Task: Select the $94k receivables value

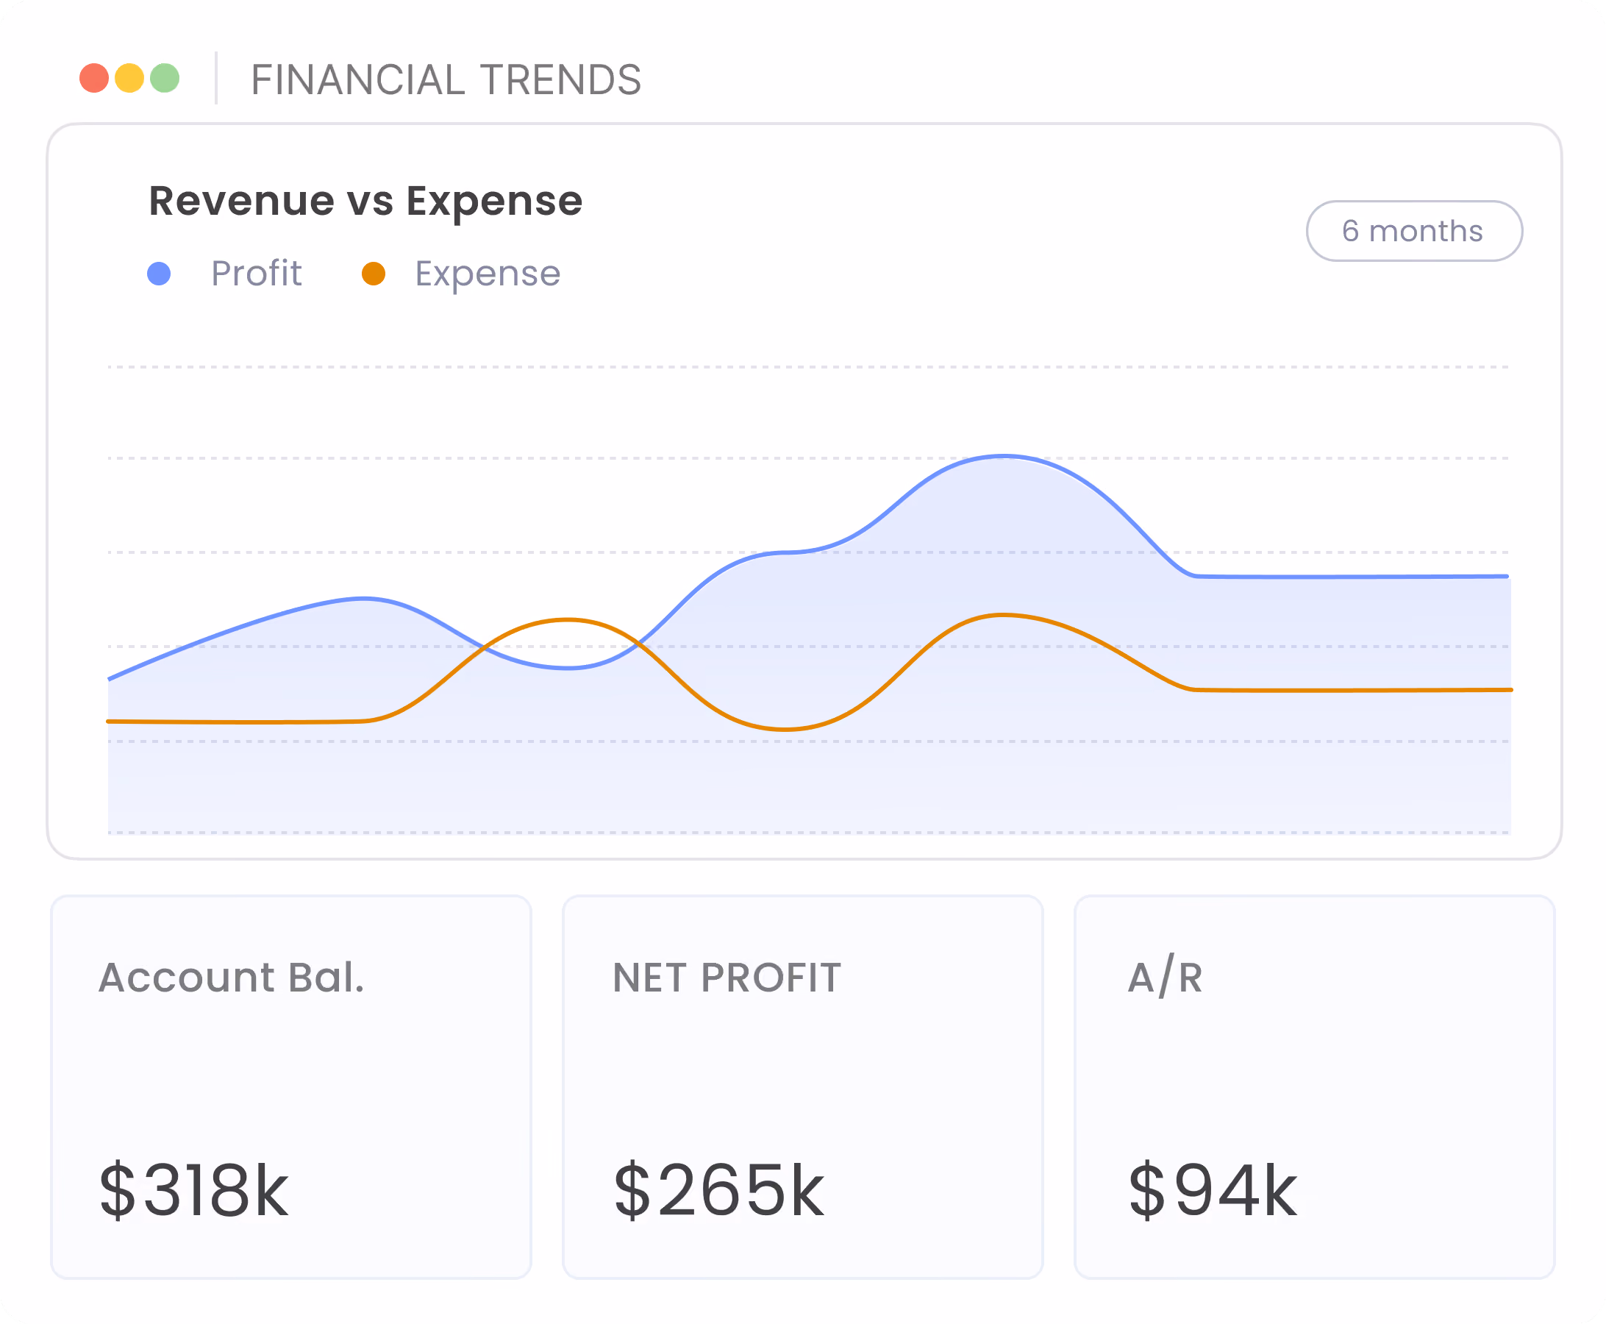Action: point(1213,1190)
